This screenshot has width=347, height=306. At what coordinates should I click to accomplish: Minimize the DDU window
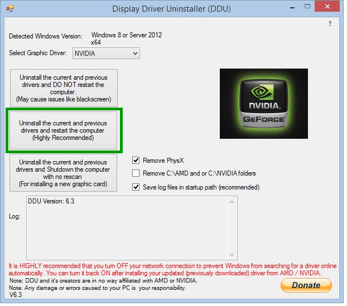click(292, 7)
